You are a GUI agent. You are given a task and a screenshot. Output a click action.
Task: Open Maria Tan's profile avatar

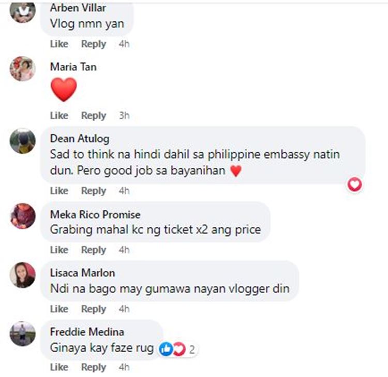click(x=23, y=69)
